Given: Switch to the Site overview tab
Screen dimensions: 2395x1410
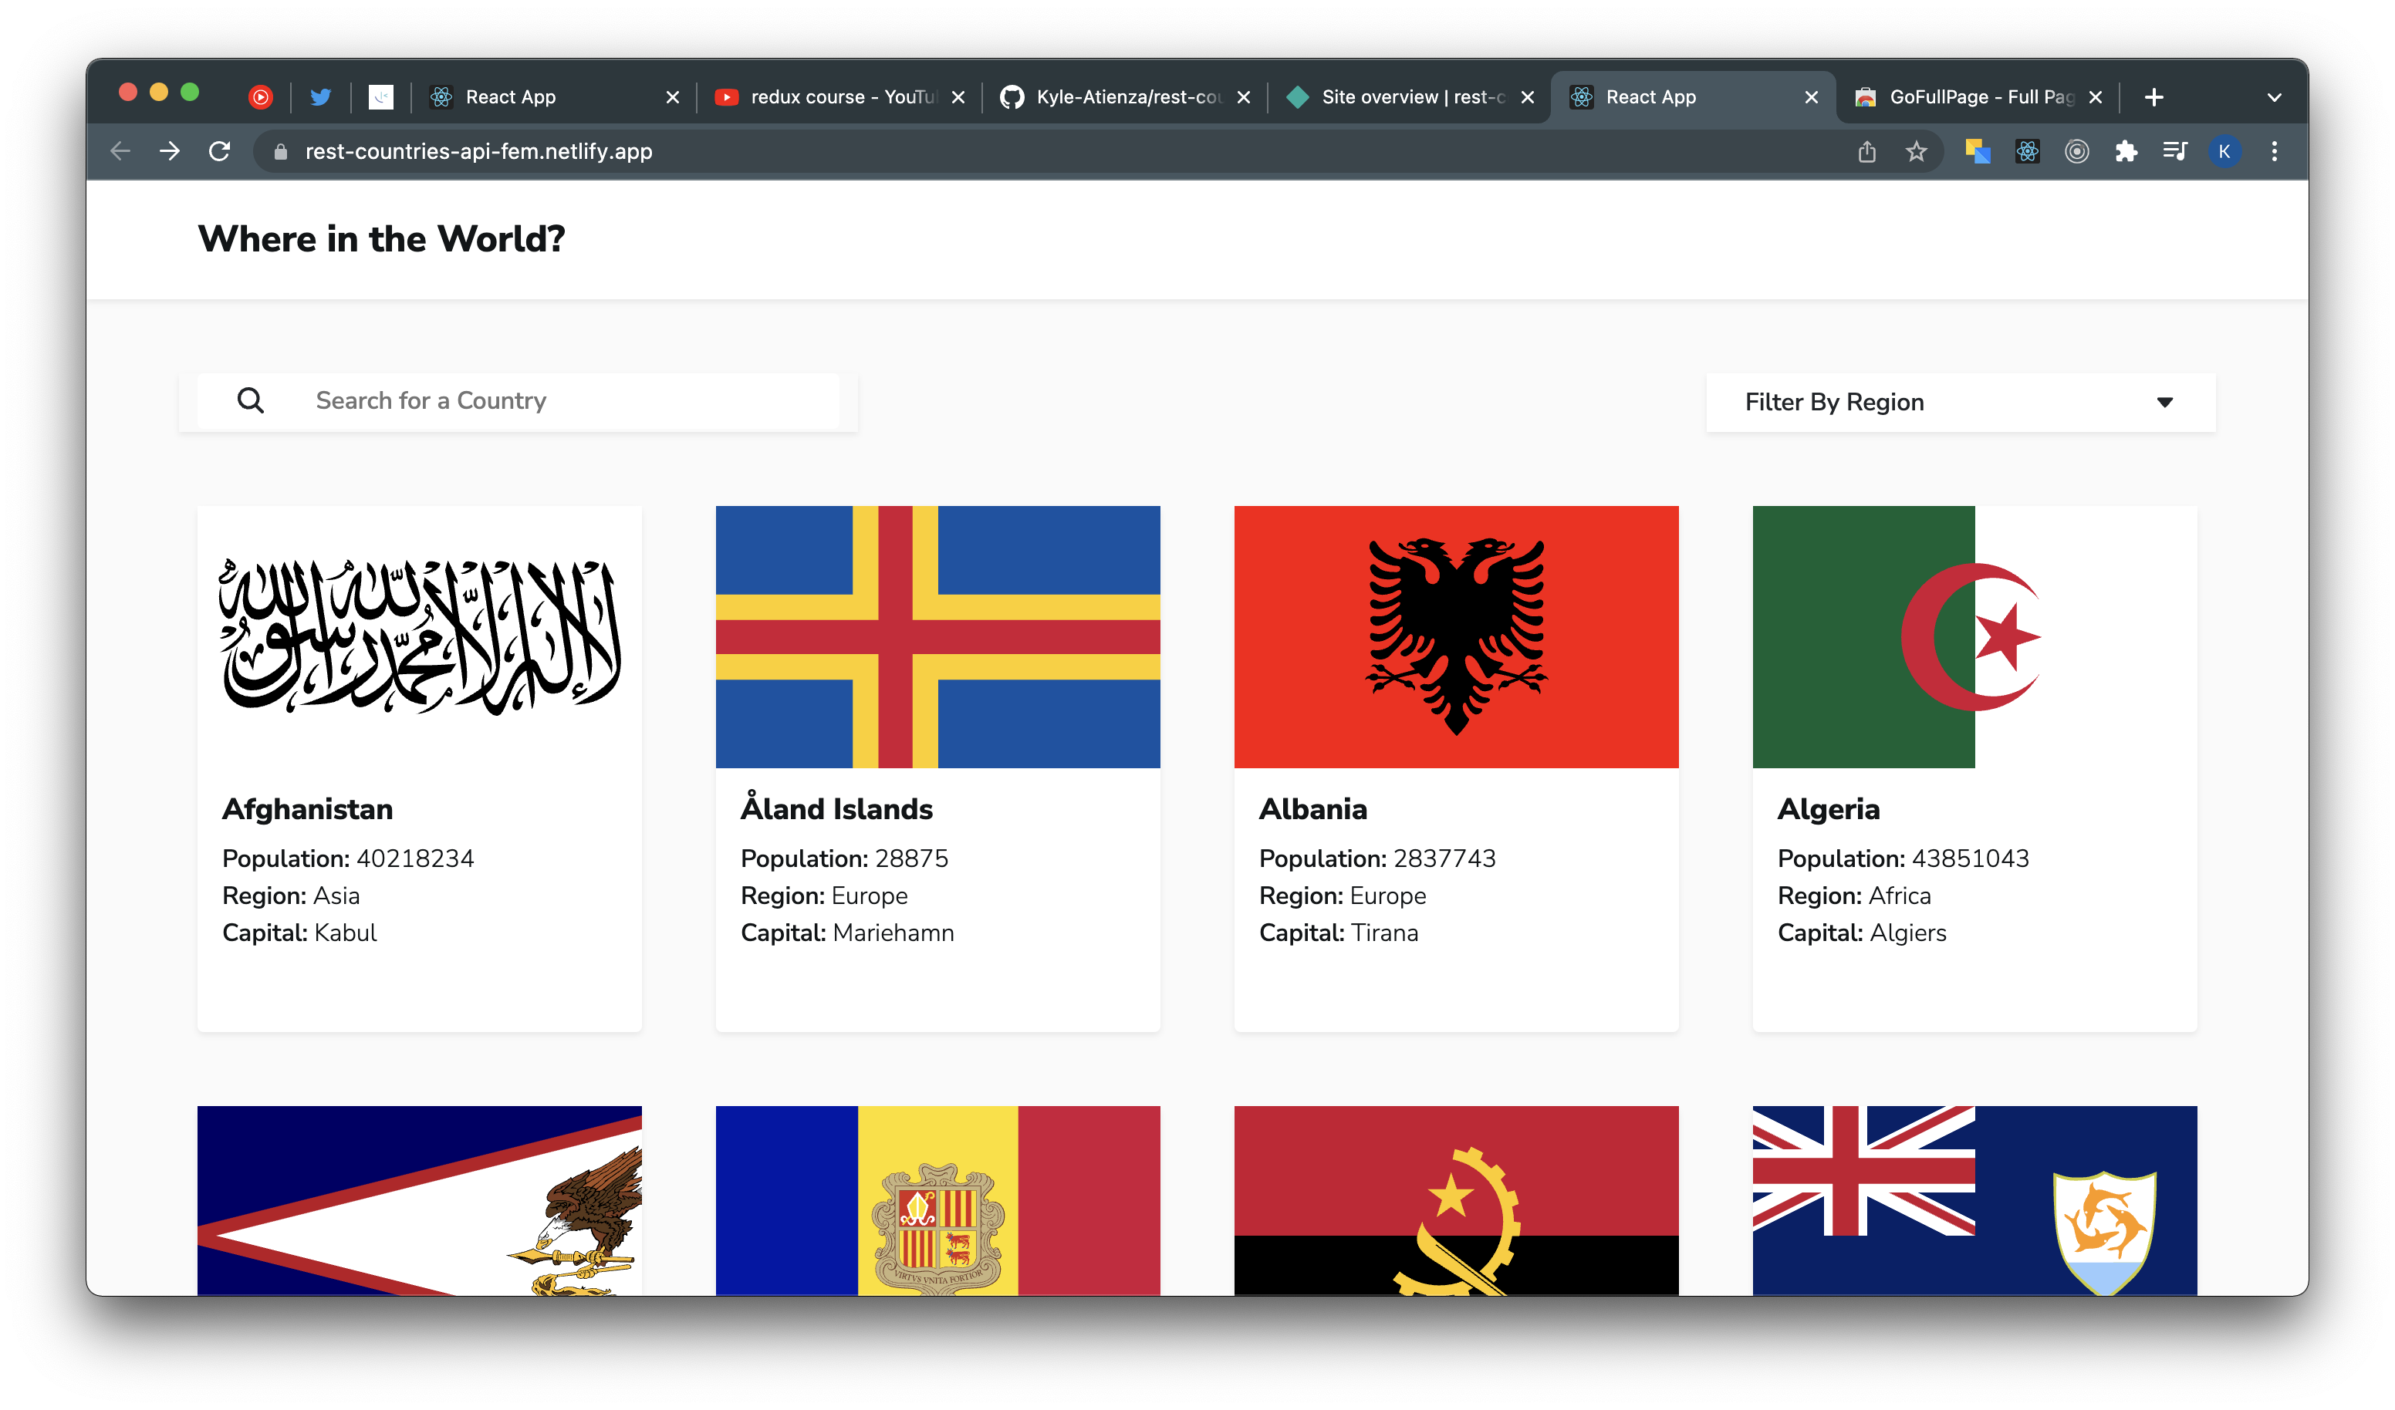Looking at the screenshot, I should click(x=1397, y=96).
